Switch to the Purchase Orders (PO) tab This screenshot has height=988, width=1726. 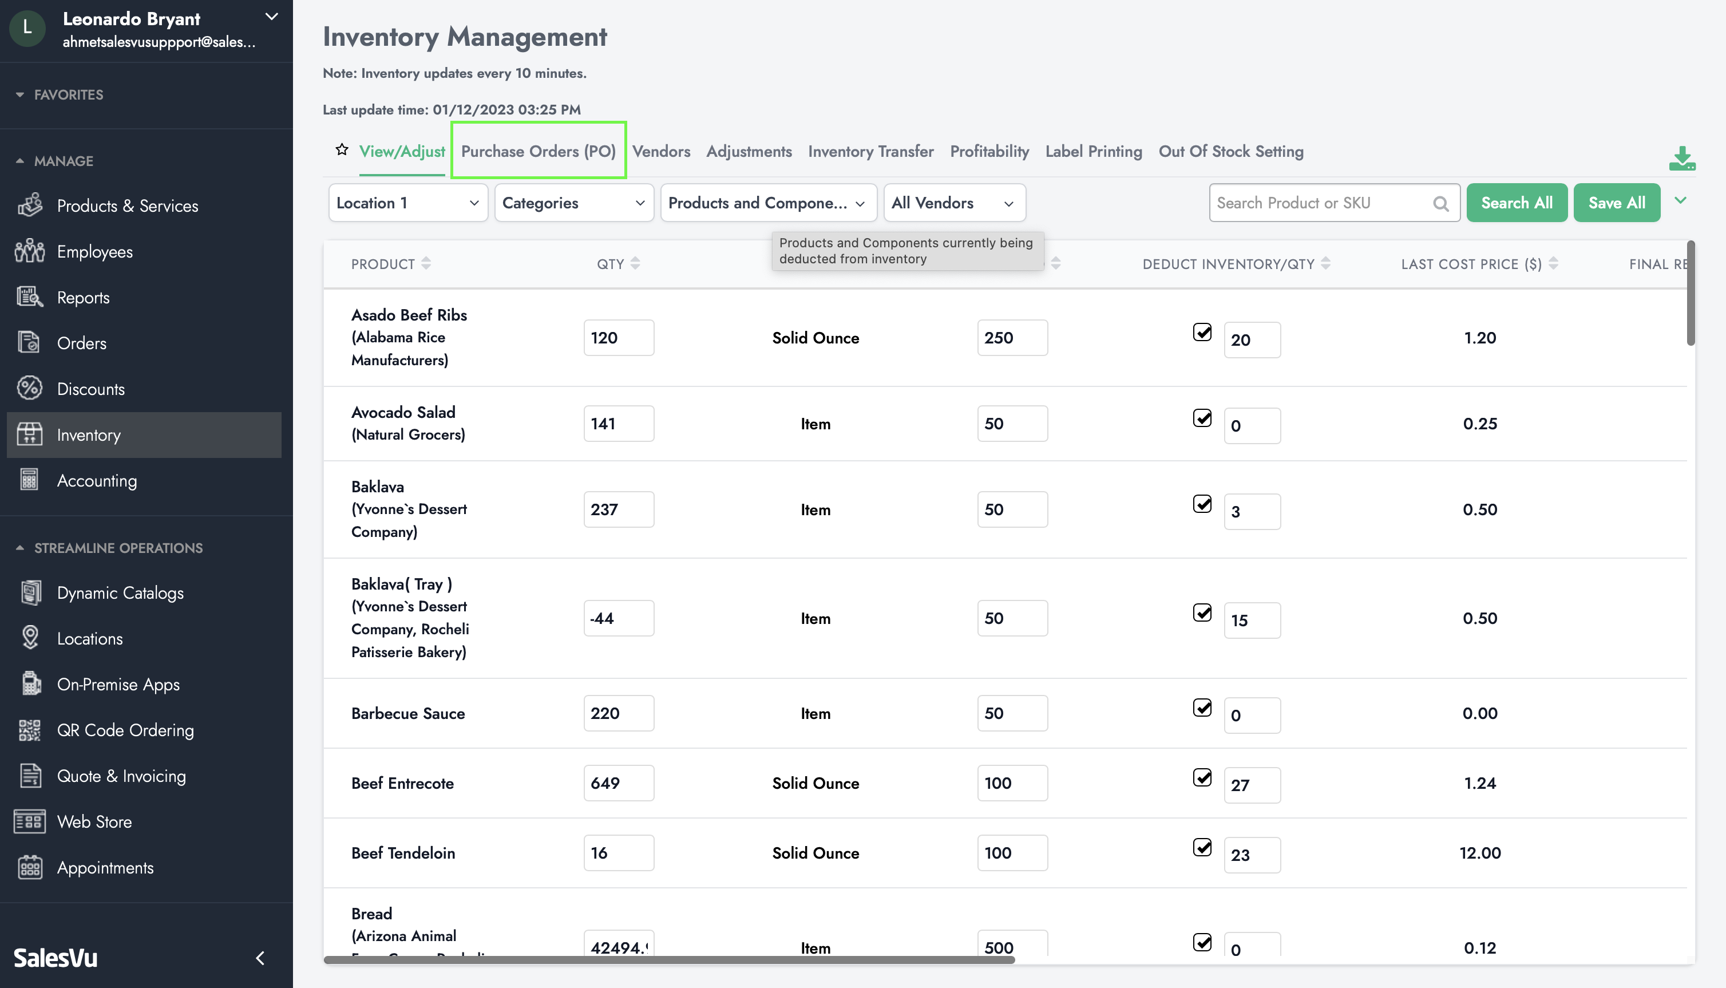539,151
